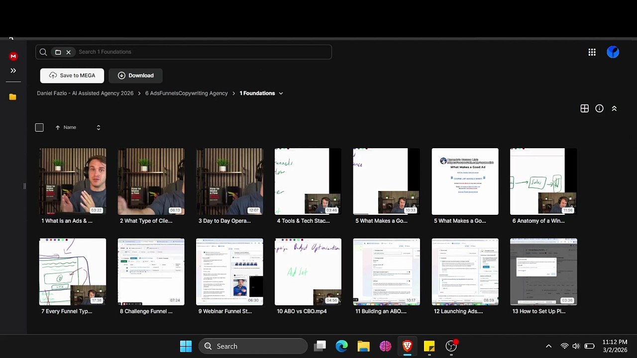Show hidden icons in the system tray
This screenshot has width=637, height=358.
(548, 346)
